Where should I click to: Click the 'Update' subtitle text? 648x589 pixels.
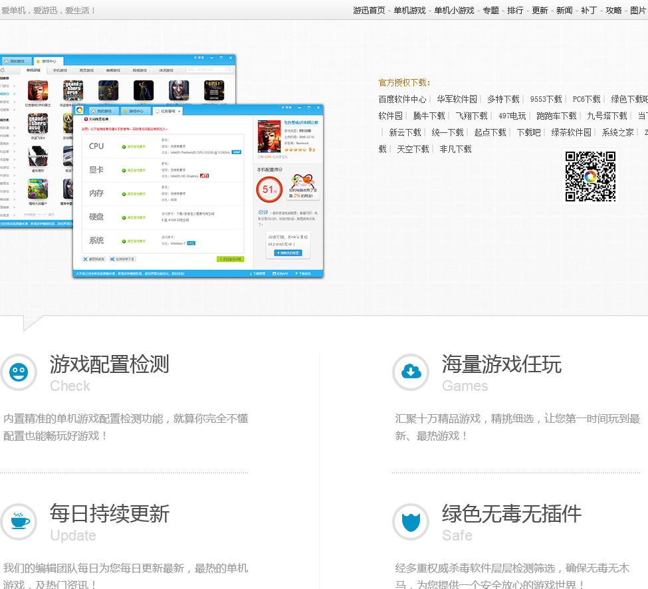pos(73,535)
